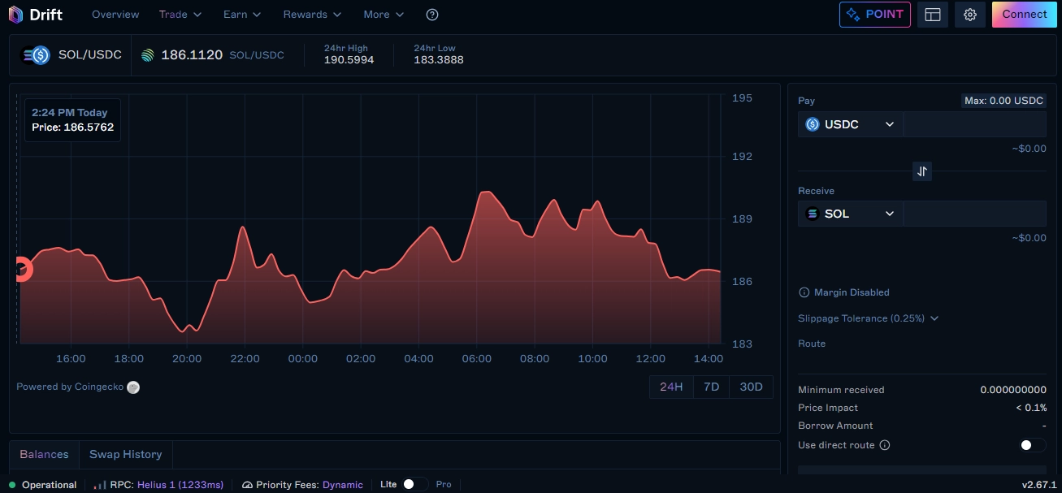Open the USDC pay token dropdown
The width and height of the screenshot is (1062, 493).
(850, 124)
